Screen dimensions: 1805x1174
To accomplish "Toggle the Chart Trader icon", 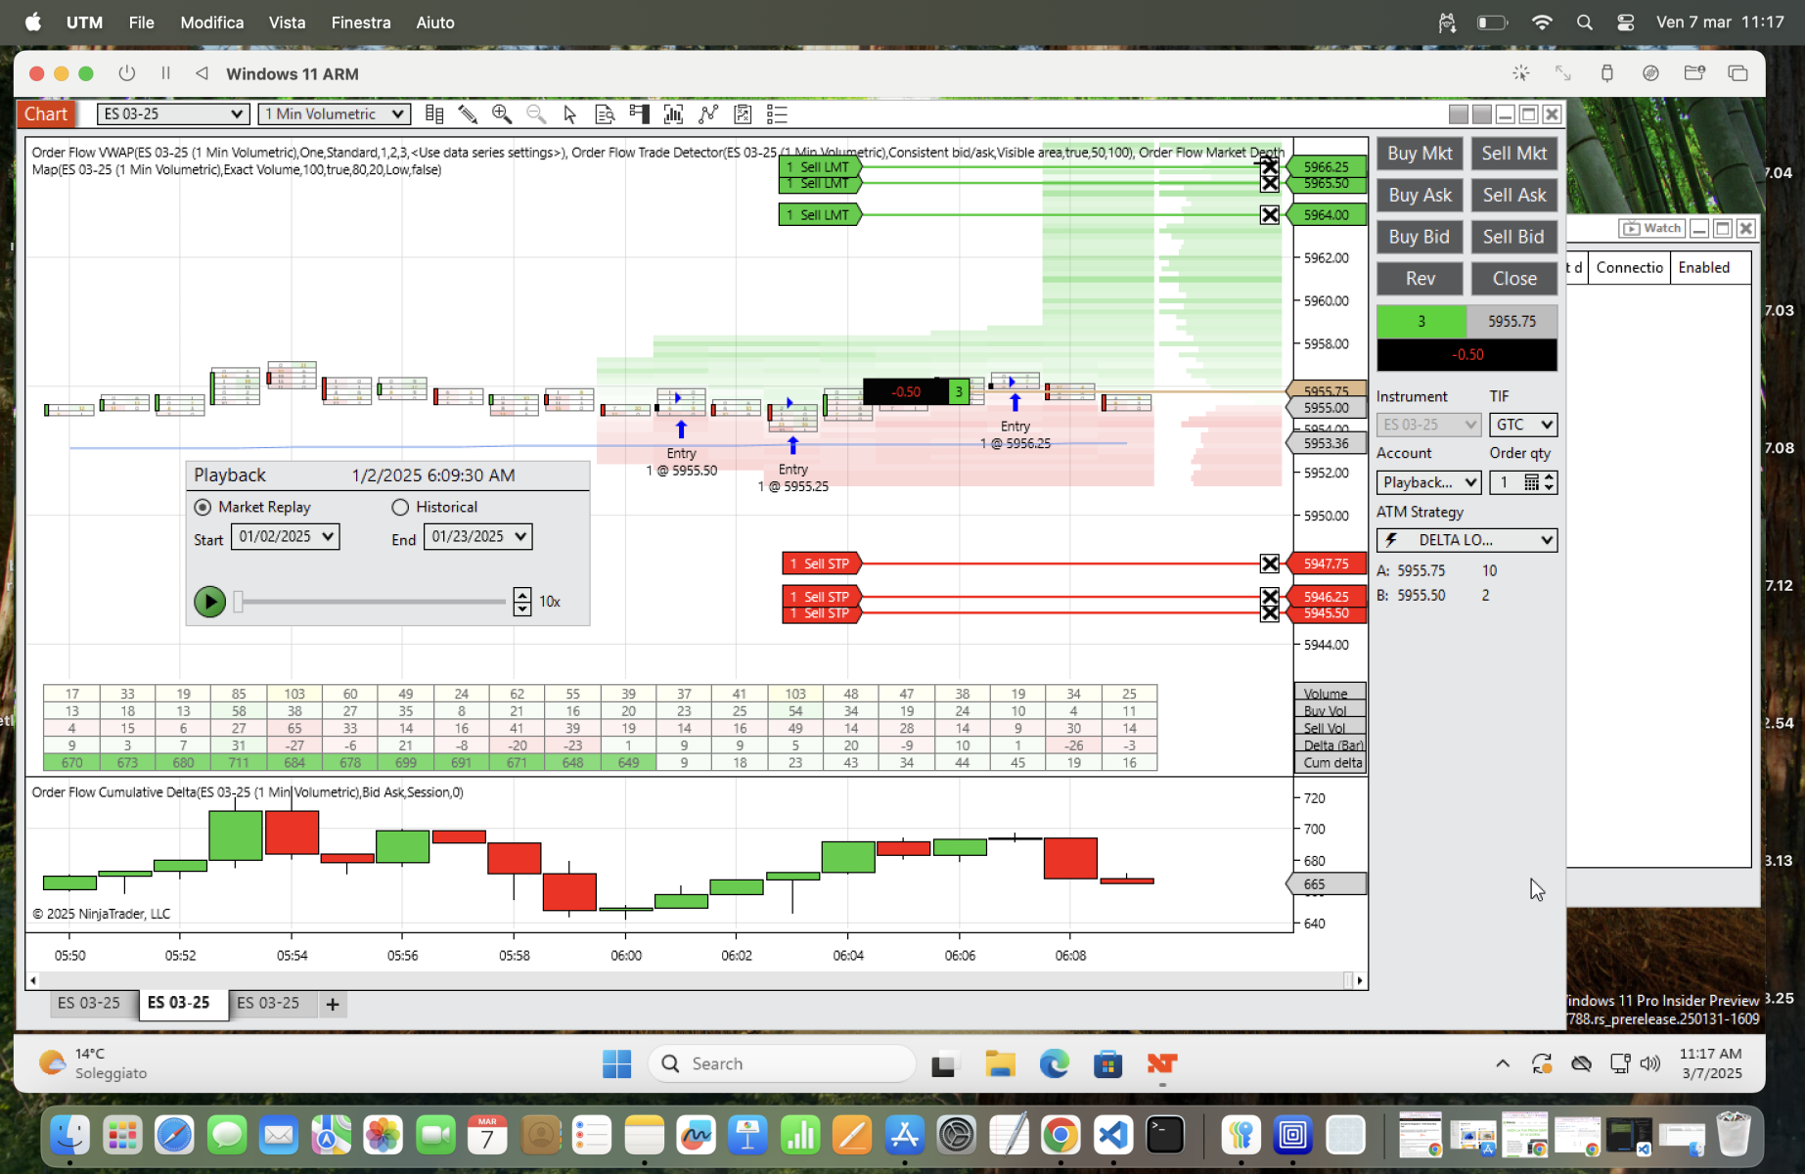I will [x=640, y=114].
